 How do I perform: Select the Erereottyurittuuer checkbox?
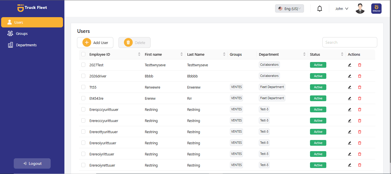click(x=83, y=132)
